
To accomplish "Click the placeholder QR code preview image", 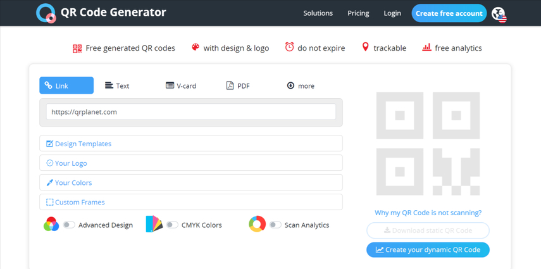I will [x=428, y=144].
